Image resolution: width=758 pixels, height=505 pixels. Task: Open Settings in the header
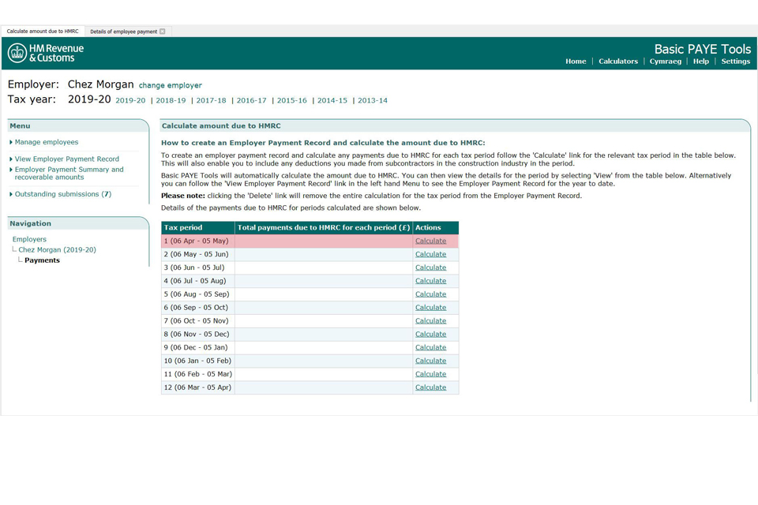pos(735,62)
